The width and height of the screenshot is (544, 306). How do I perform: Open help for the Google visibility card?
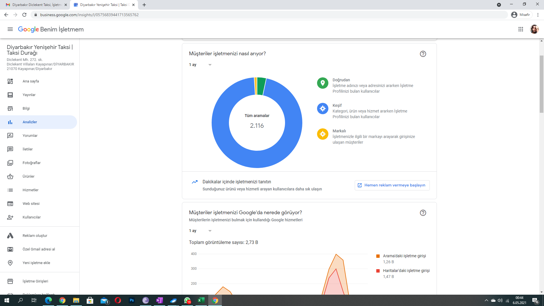423,213
